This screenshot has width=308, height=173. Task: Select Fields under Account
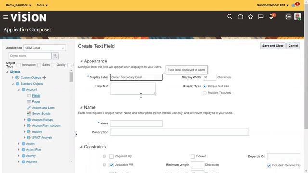[x=36, y=96]
